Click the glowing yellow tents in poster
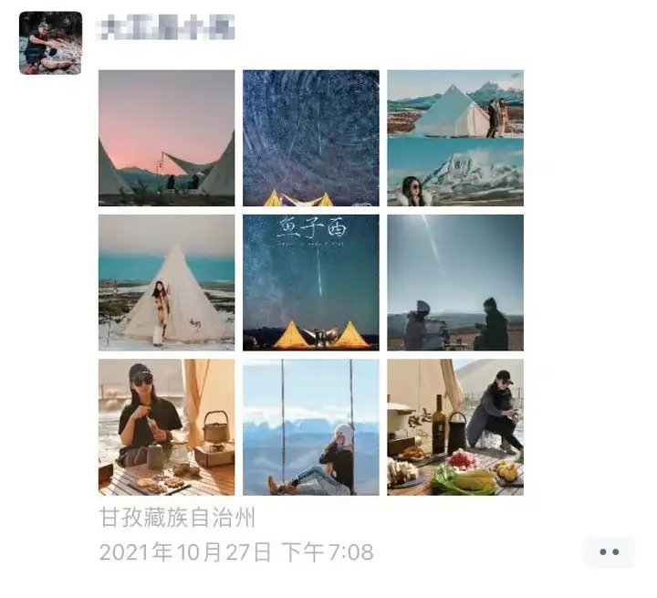 pos(321,335)
